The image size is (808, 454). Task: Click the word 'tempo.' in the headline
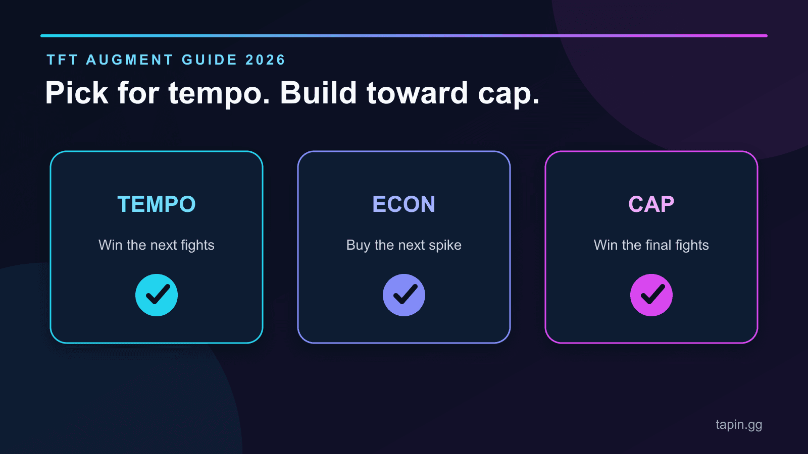[x=220, y=93]
